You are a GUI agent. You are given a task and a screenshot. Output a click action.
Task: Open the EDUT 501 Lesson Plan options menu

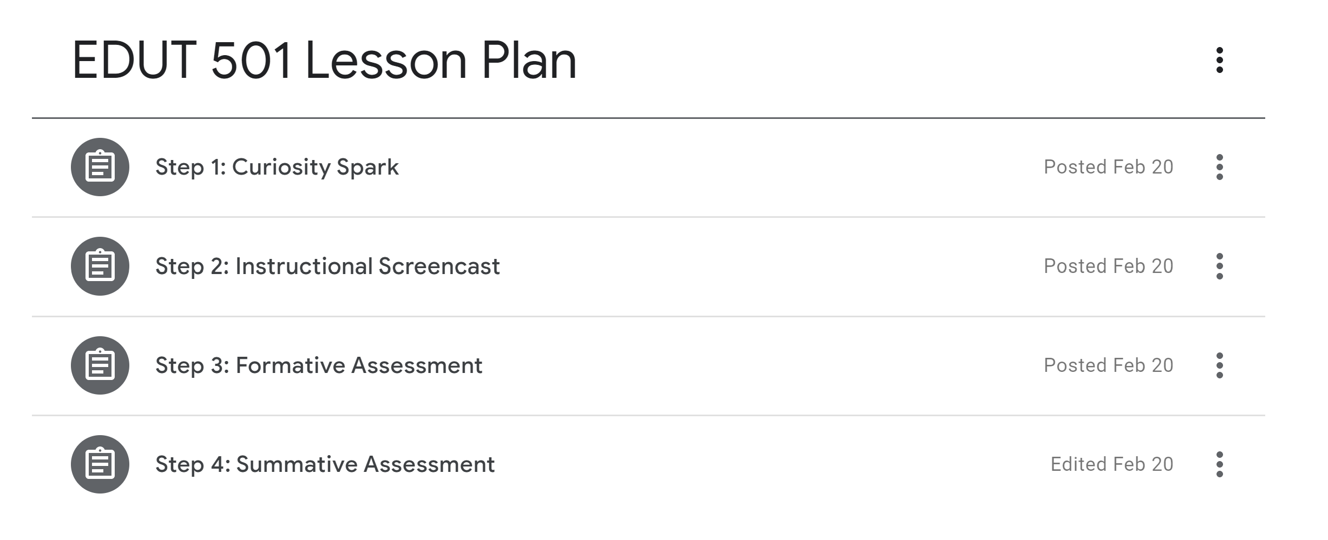1219,60
